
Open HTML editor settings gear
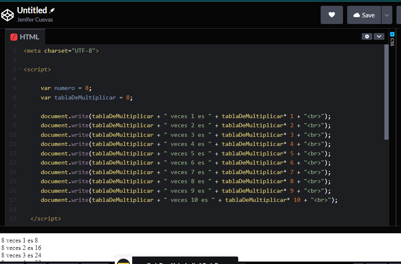coord(367,36)
